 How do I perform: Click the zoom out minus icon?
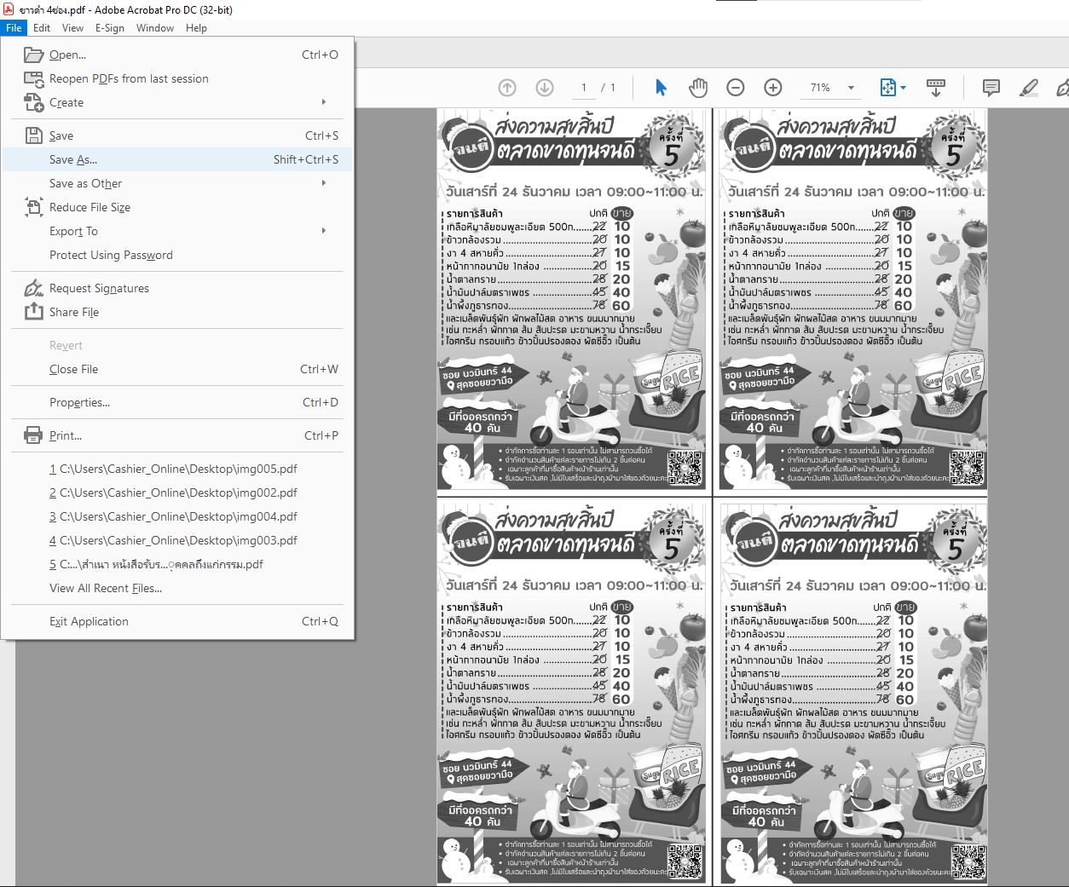point(736,88)
